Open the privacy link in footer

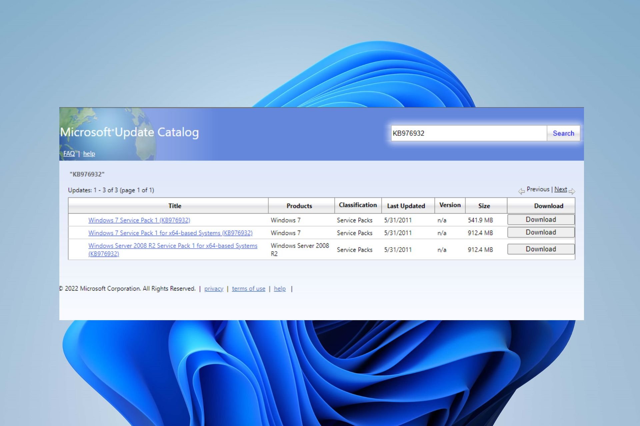tap(214, 289)
